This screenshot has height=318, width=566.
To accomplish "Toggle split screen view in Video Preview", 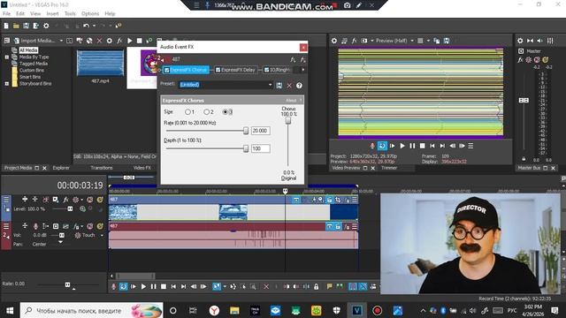I will (364, 41).
